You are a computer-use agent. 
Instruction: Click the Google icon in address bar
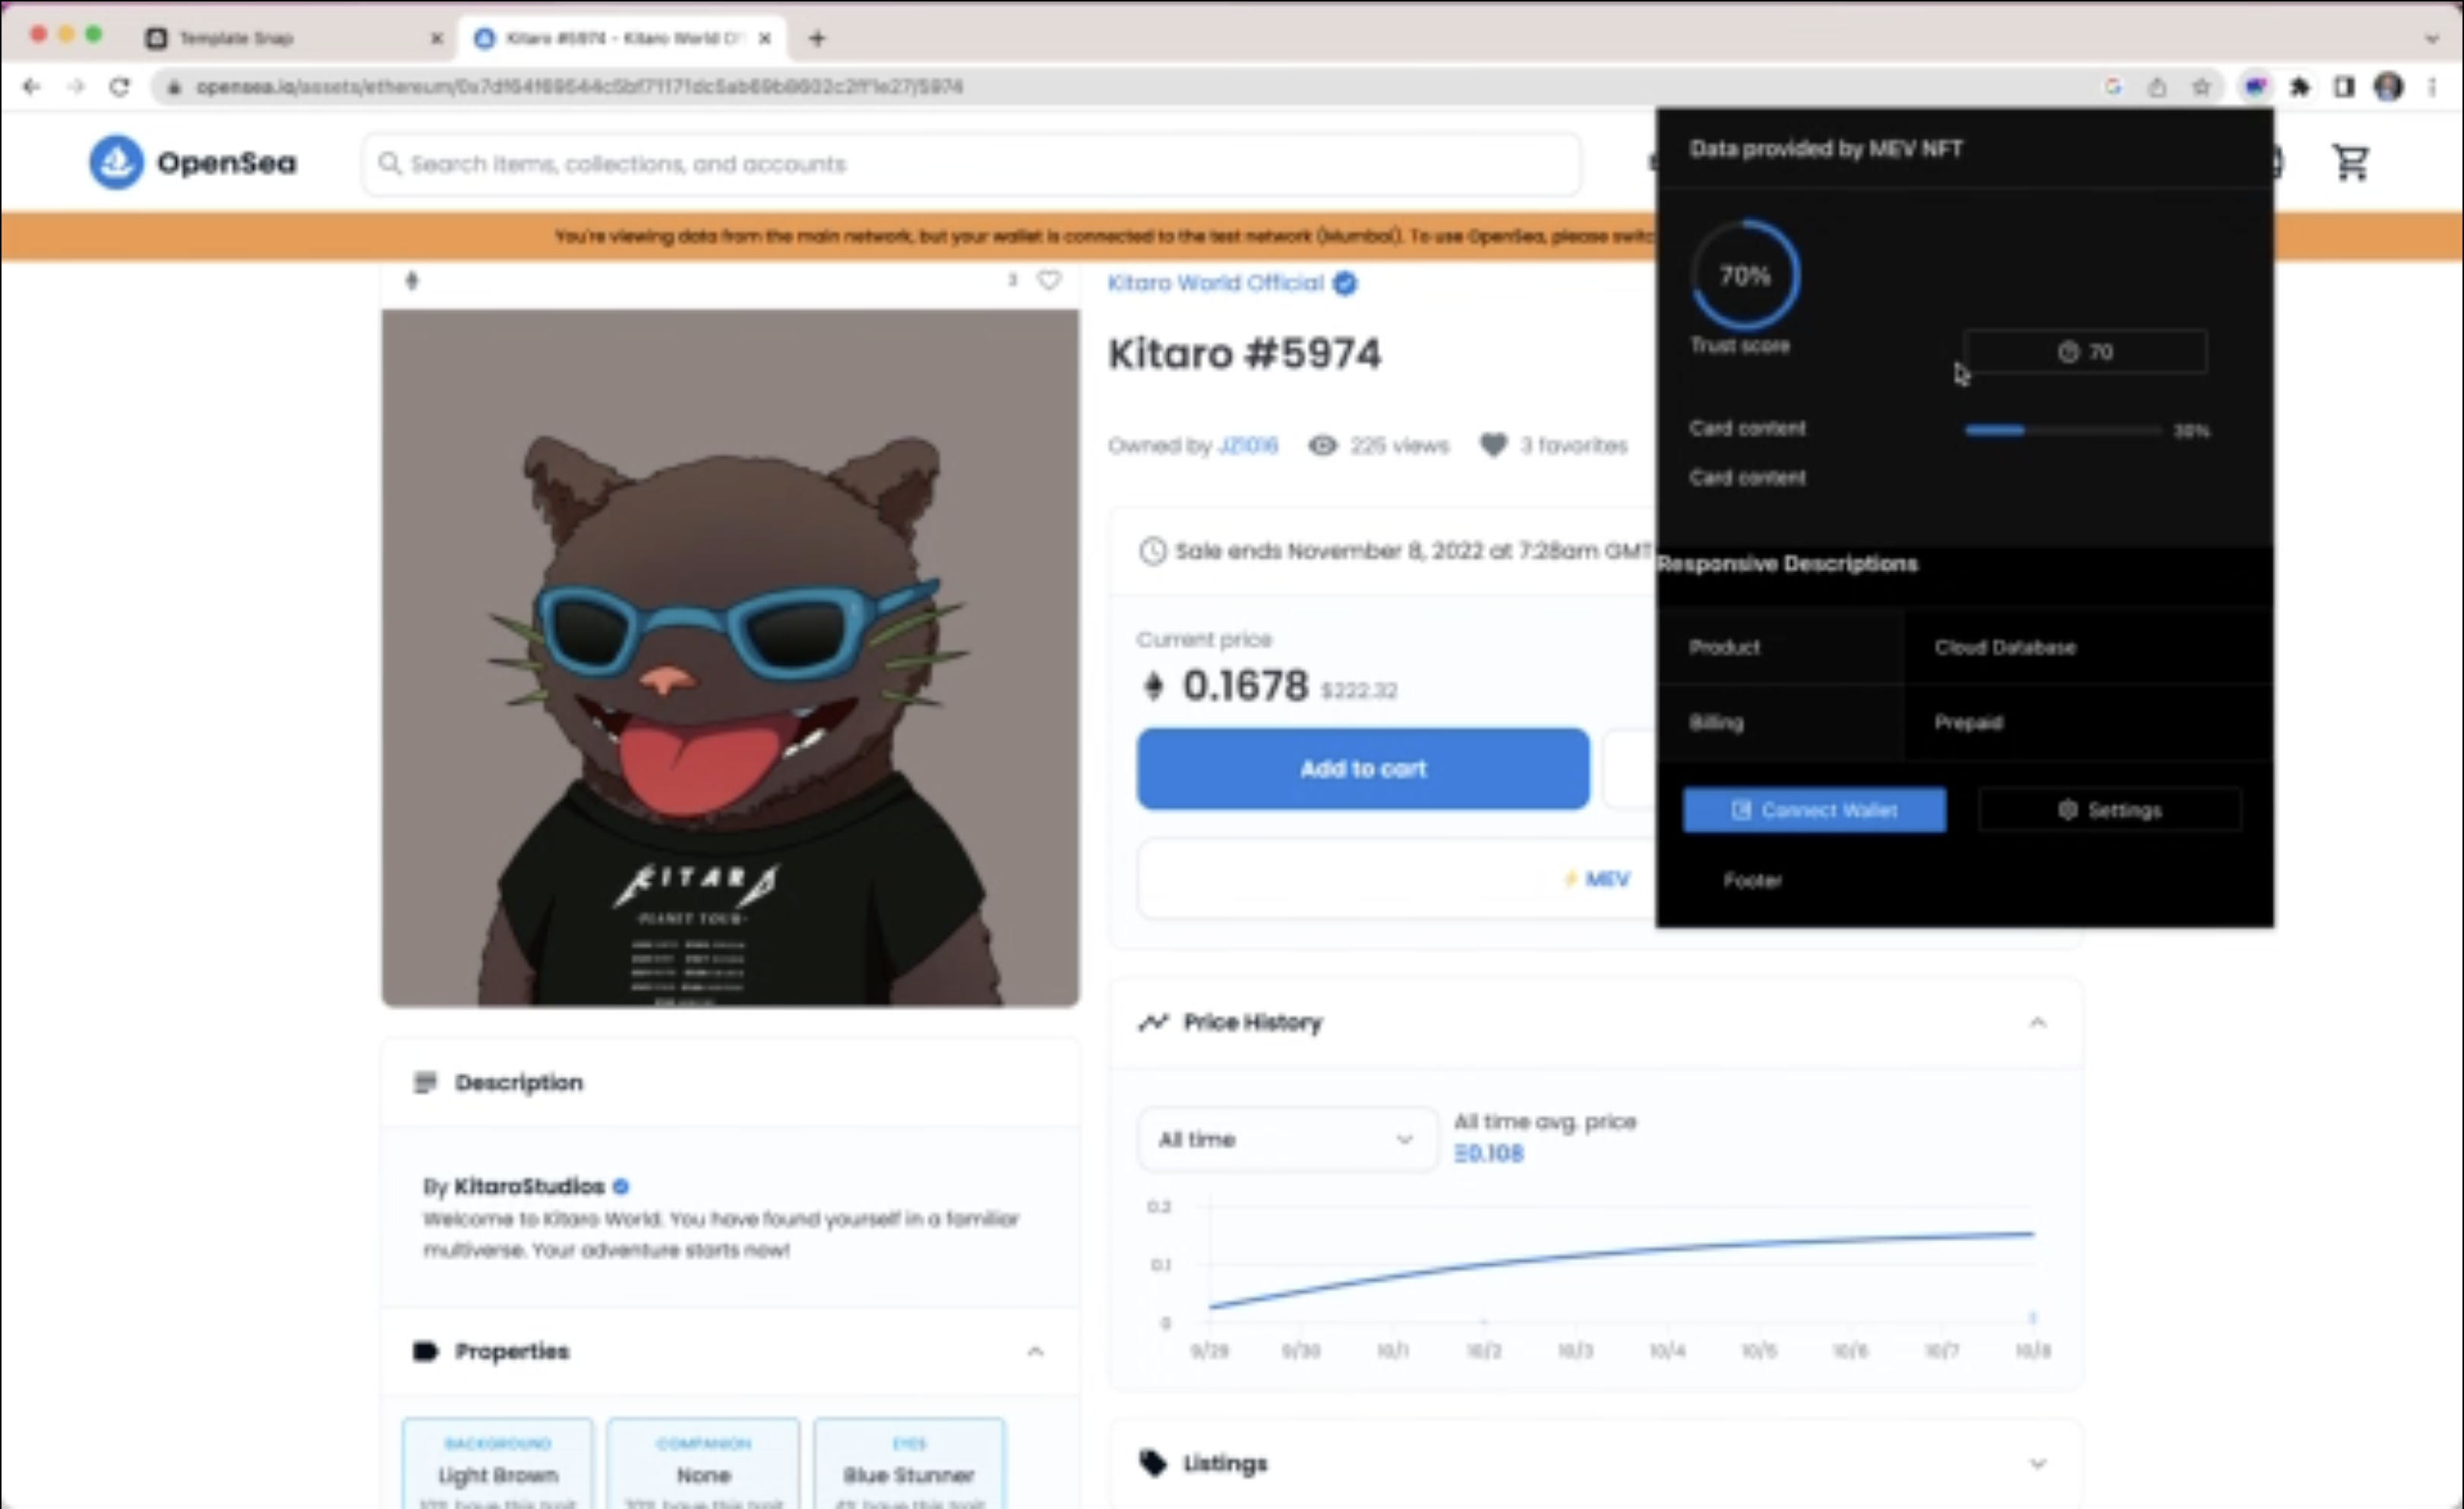click(2113, 87)
